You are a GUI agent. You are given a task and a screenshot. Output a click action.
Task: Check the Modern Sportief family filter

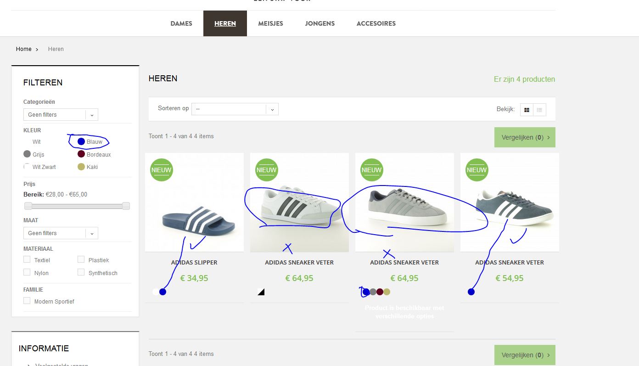[27, 301]
